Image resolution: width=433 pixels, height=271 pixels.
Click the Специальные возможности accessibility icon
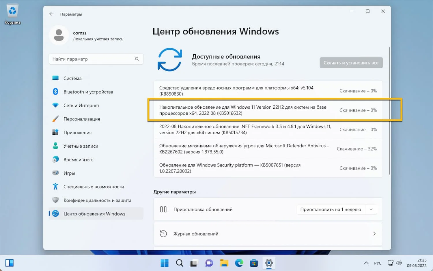tap(55, 186)
